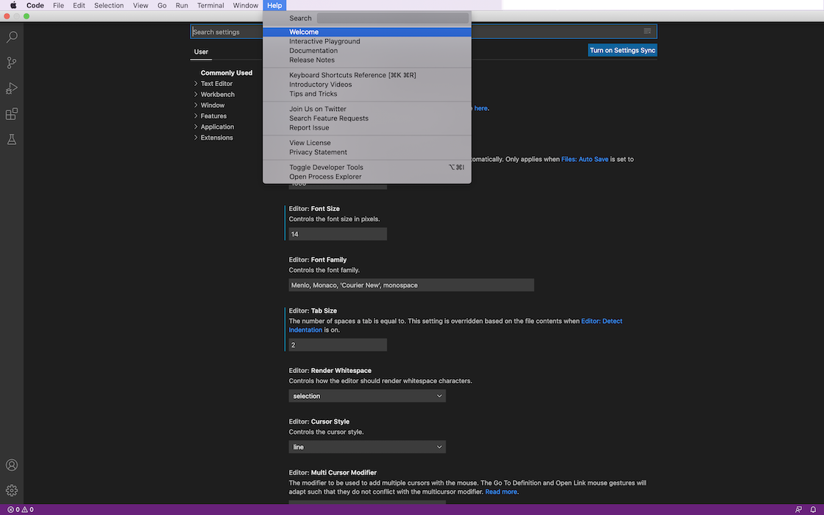This screenshot has height=515, width=824.
Task: Open the Render Whitespace dropdown set to selection
Action: pos(366,396)
